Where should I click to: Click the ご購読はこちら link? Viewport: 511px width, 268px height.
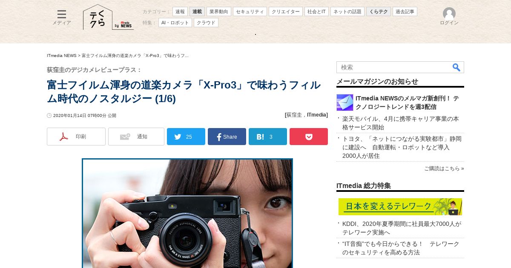(444, 168)
